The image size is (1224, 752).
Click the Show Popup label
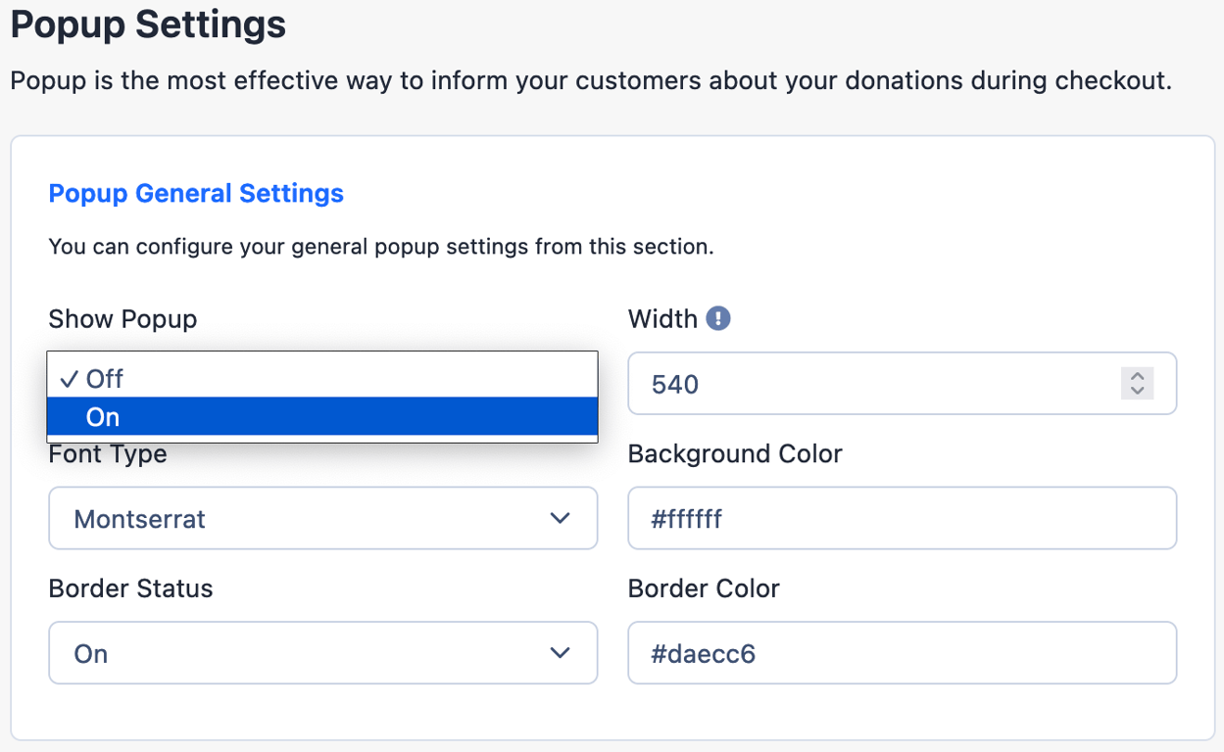122,319
